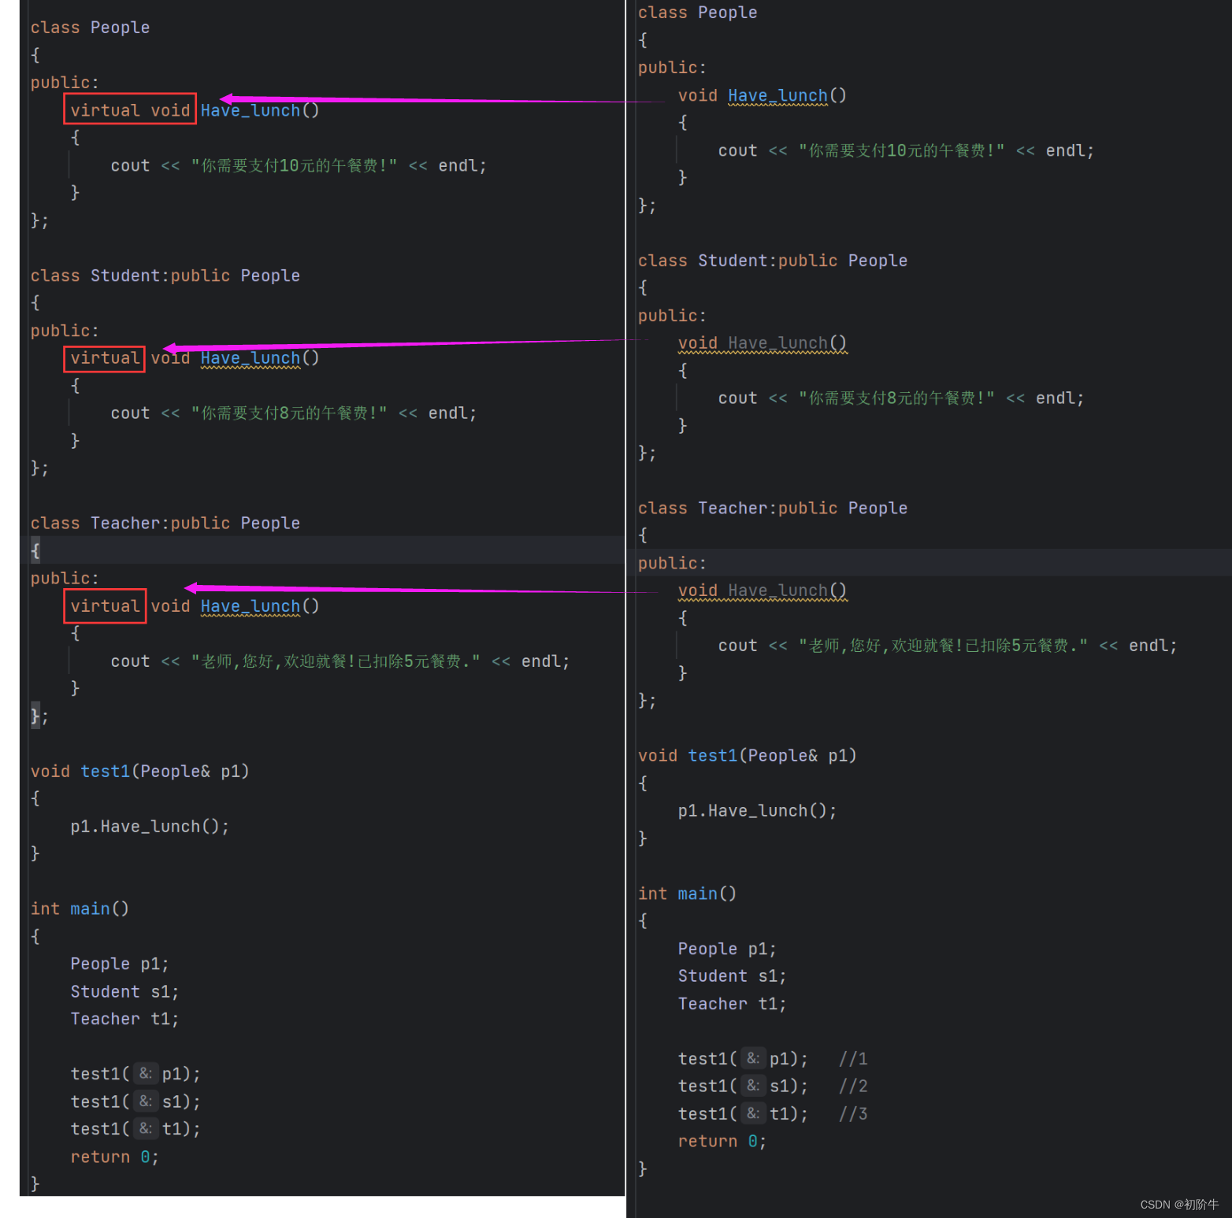This screenshot has height=1218, width=1232.
Task: Click 'Student s1;' in left pane main
Action: [x=124, y=992]
